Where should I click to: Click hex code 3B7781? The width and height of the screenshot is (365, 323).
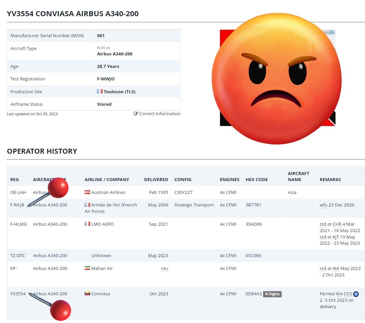point(253,205)
